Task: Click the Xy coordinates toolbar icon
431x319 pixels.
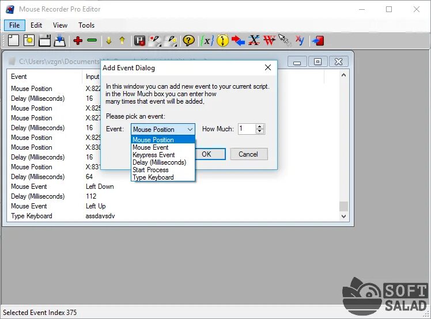Action: tap(300, 41)
